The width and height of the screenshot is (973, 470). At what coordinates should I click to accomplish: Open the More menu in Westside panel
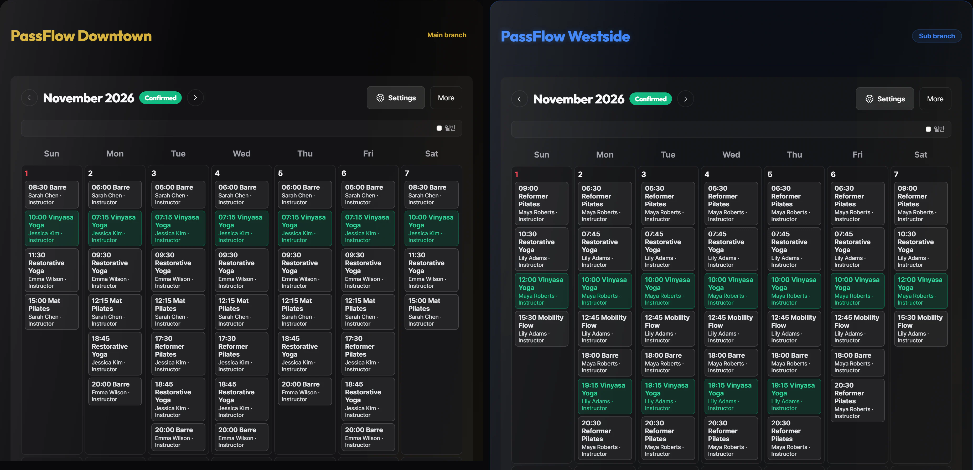935,99
